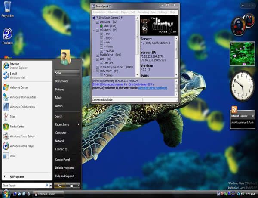Click the AJAX Experience & Tools headline

click(243, 122)
